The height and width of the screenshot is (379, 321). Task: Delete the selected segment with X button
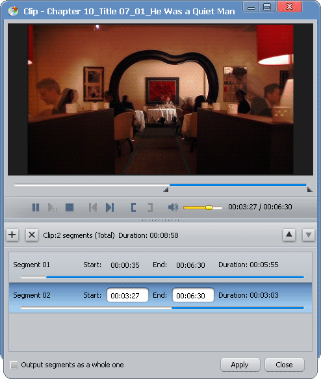pyautogui.click(x=32, y=235)
